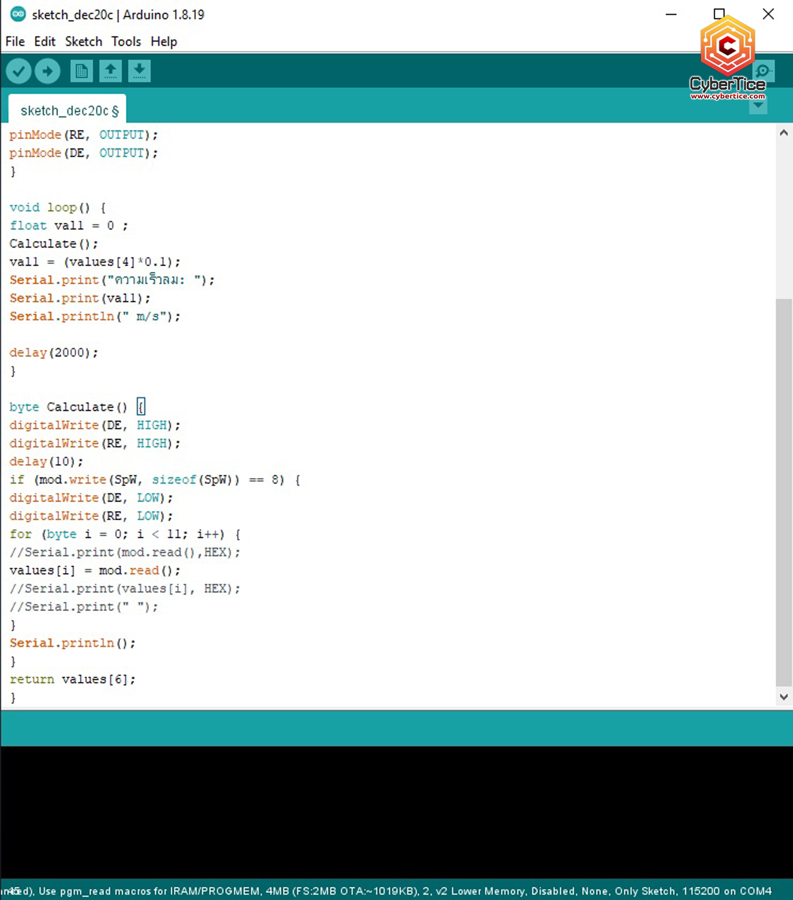Create a new sketch with New icon
The width and height of the screenshot is (793, 900).
81,71
